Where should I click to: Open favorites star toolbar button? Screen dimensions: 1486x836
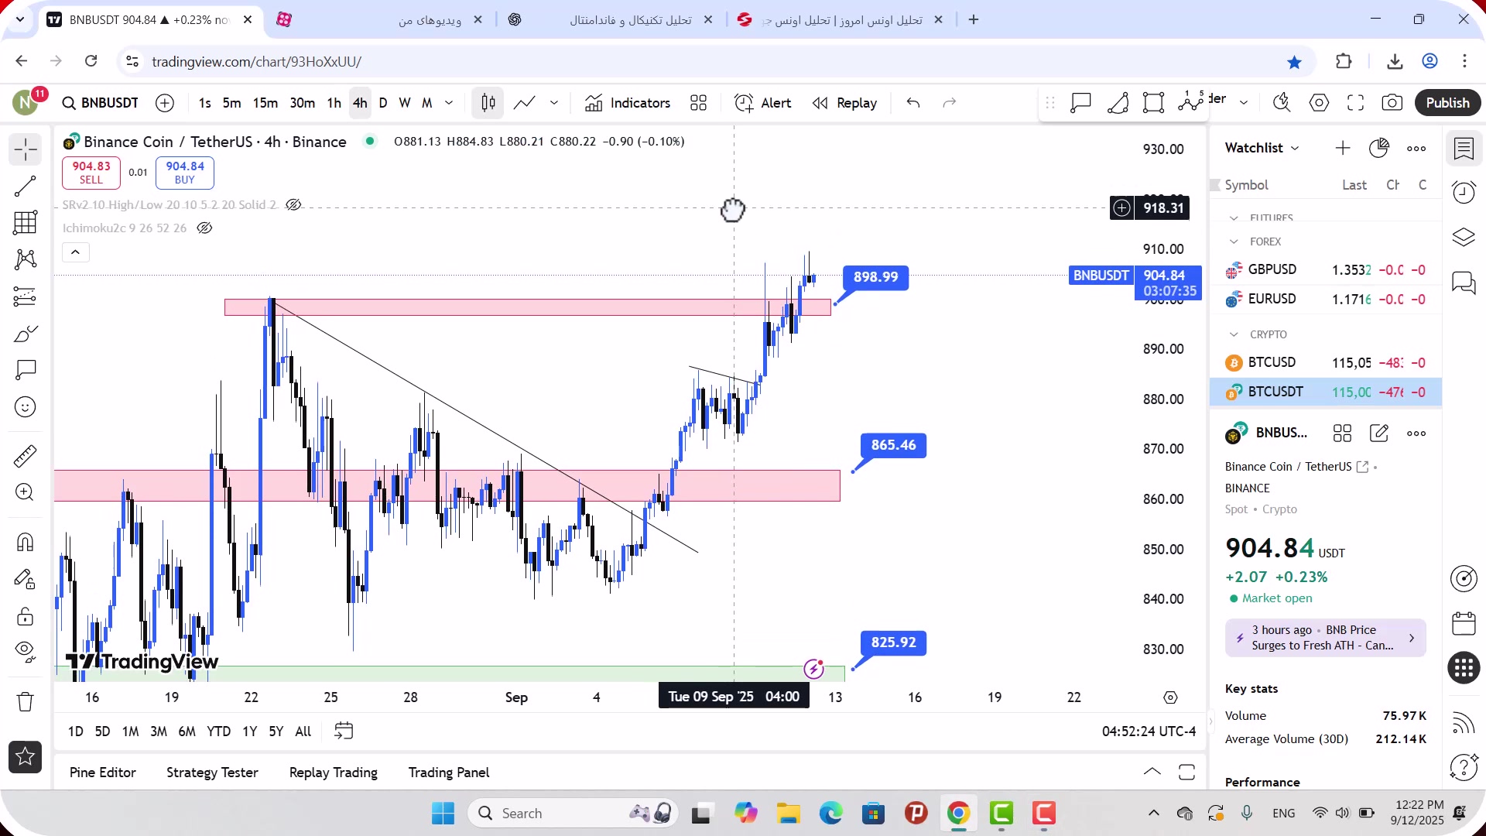25,757
